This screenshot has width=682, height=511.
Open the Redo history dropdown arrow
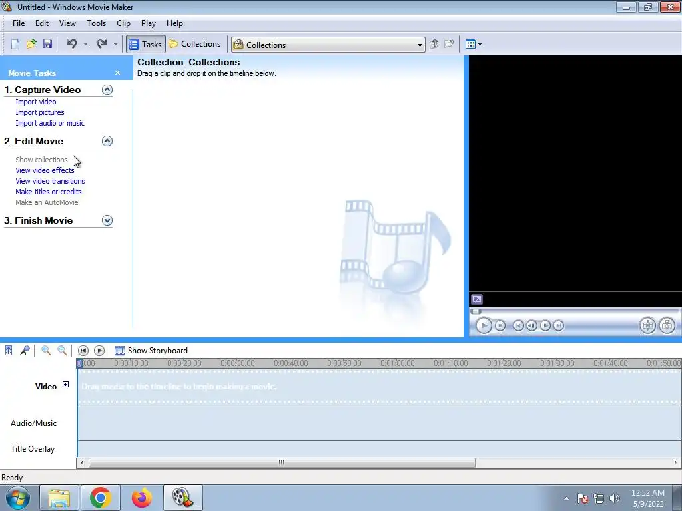coord(115,44)
